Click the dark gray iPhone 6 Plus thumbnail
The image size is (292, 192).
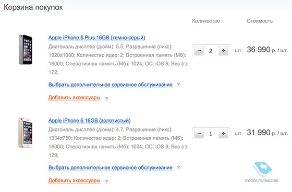coord(26,50)
